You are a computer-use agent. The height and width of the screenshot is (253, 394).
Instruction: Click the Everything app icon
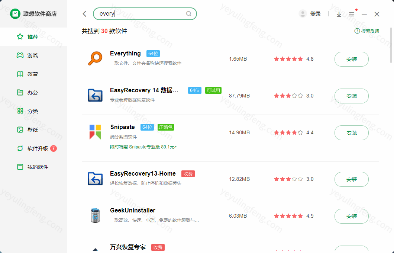tap(95, 58)
